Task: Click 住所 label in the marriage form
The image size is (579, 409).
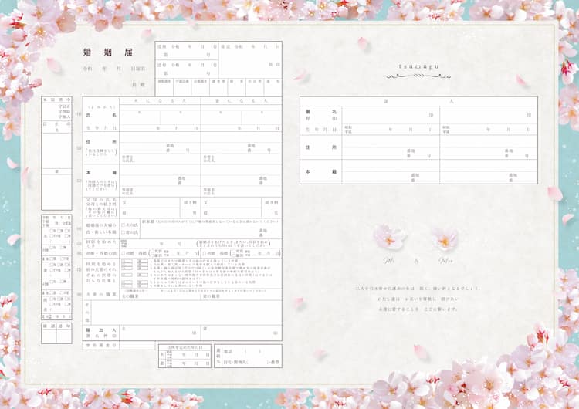Action: 101,142
